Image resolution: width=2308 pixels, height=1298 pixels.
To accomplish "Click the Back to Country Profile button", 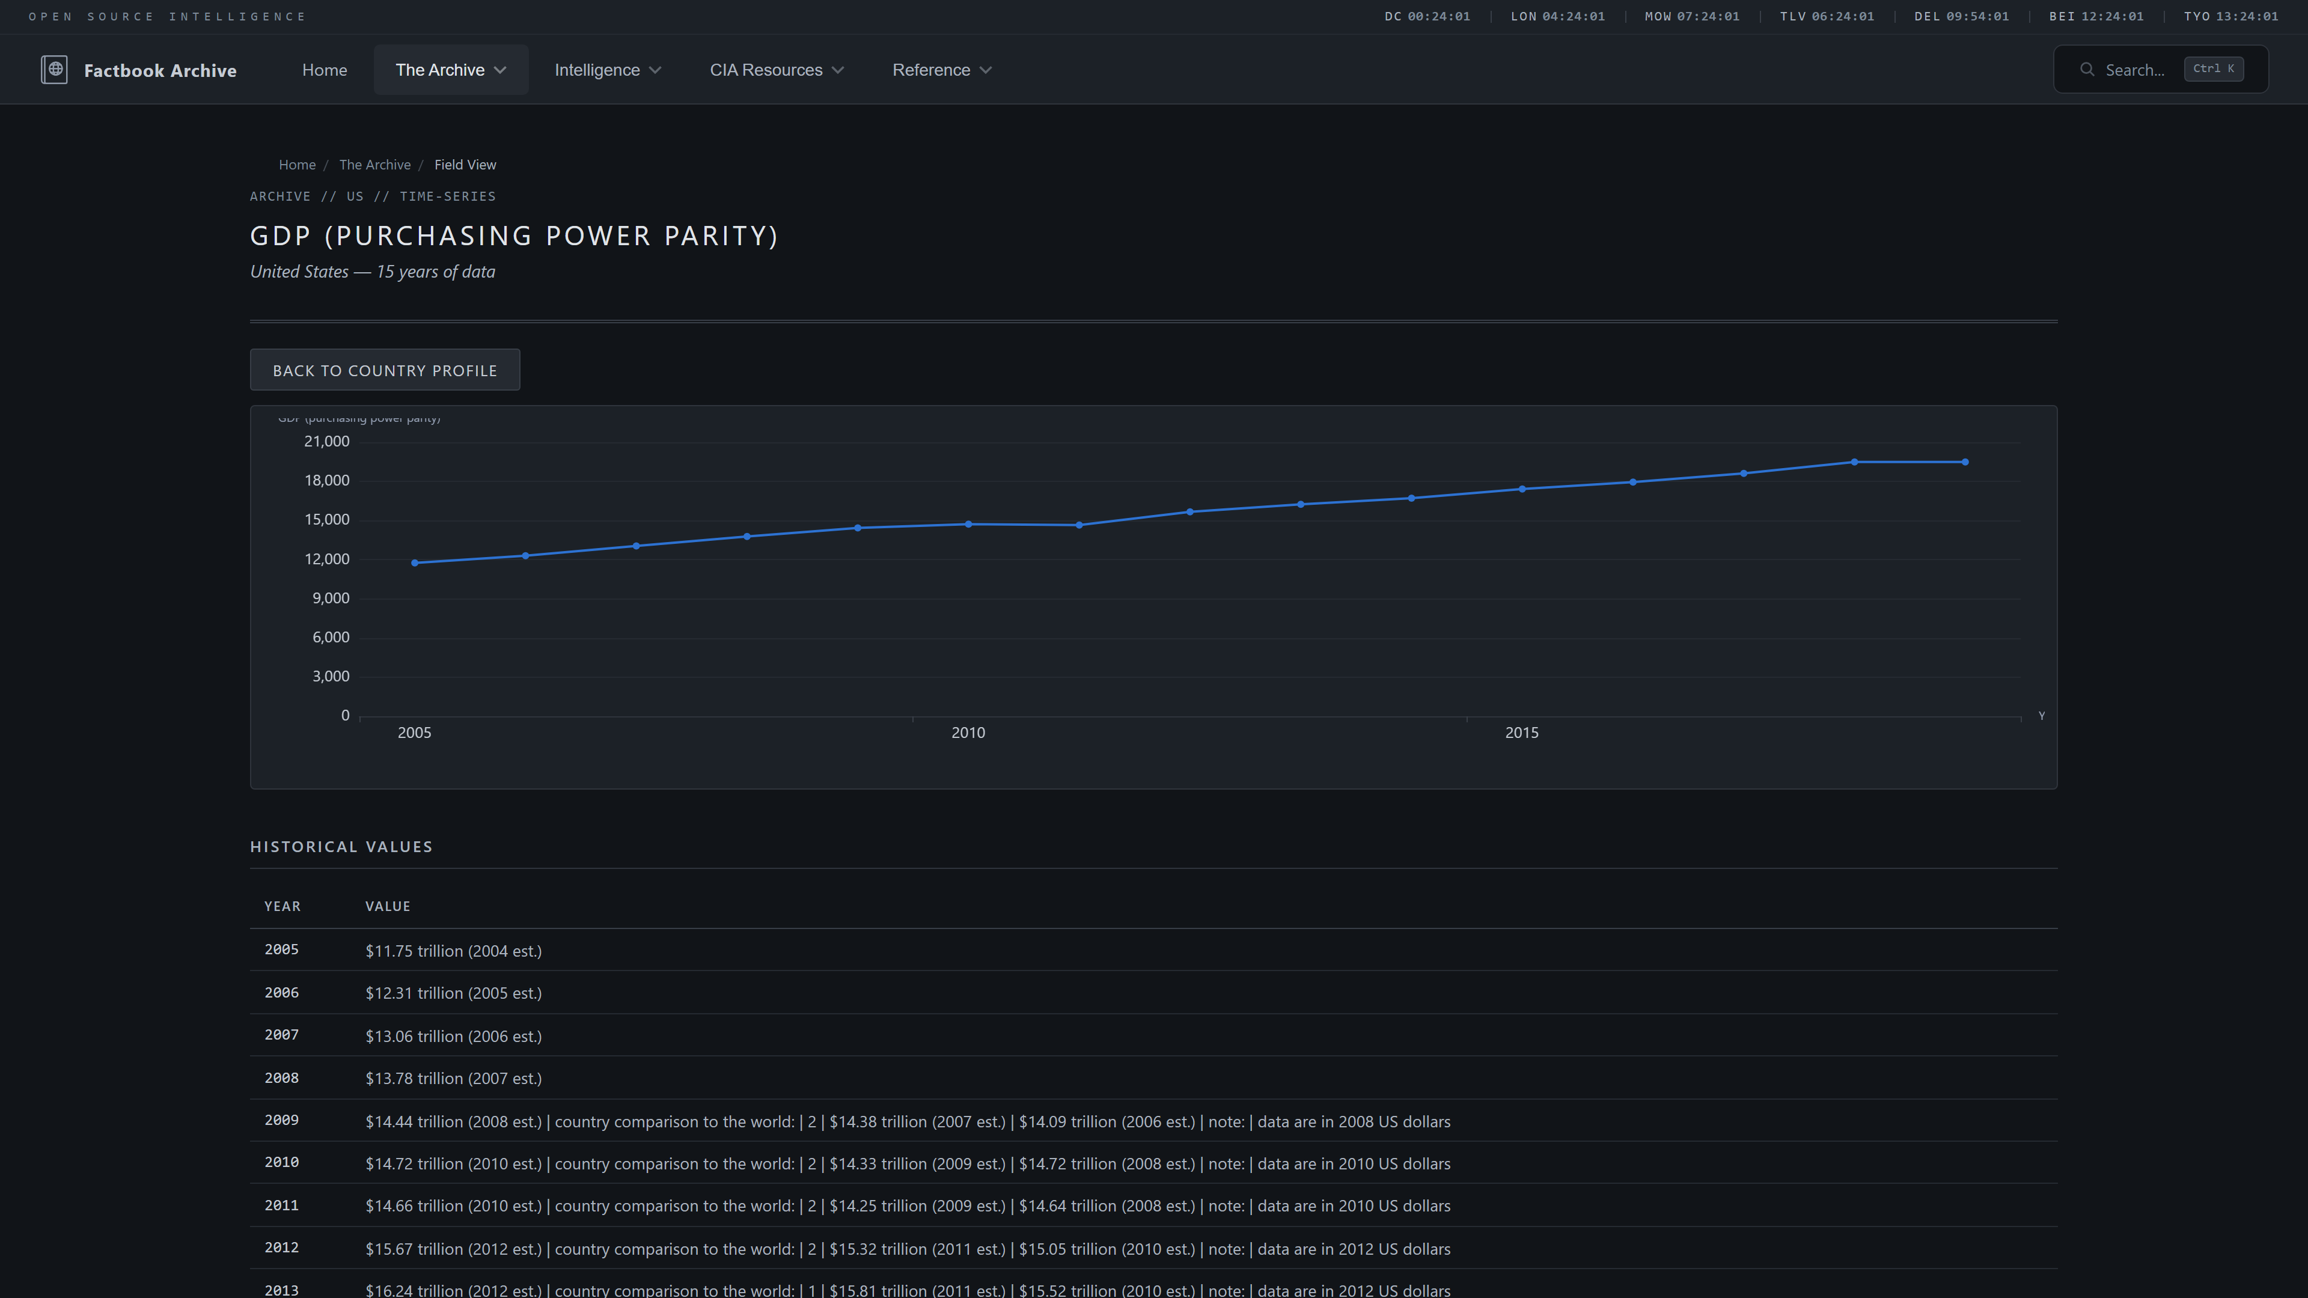I will point(385,369).
